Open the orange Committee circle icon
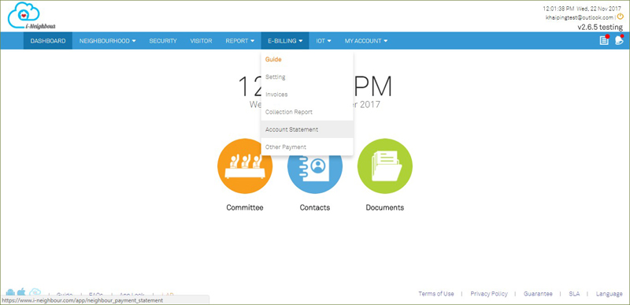 (x=245, y=166)
